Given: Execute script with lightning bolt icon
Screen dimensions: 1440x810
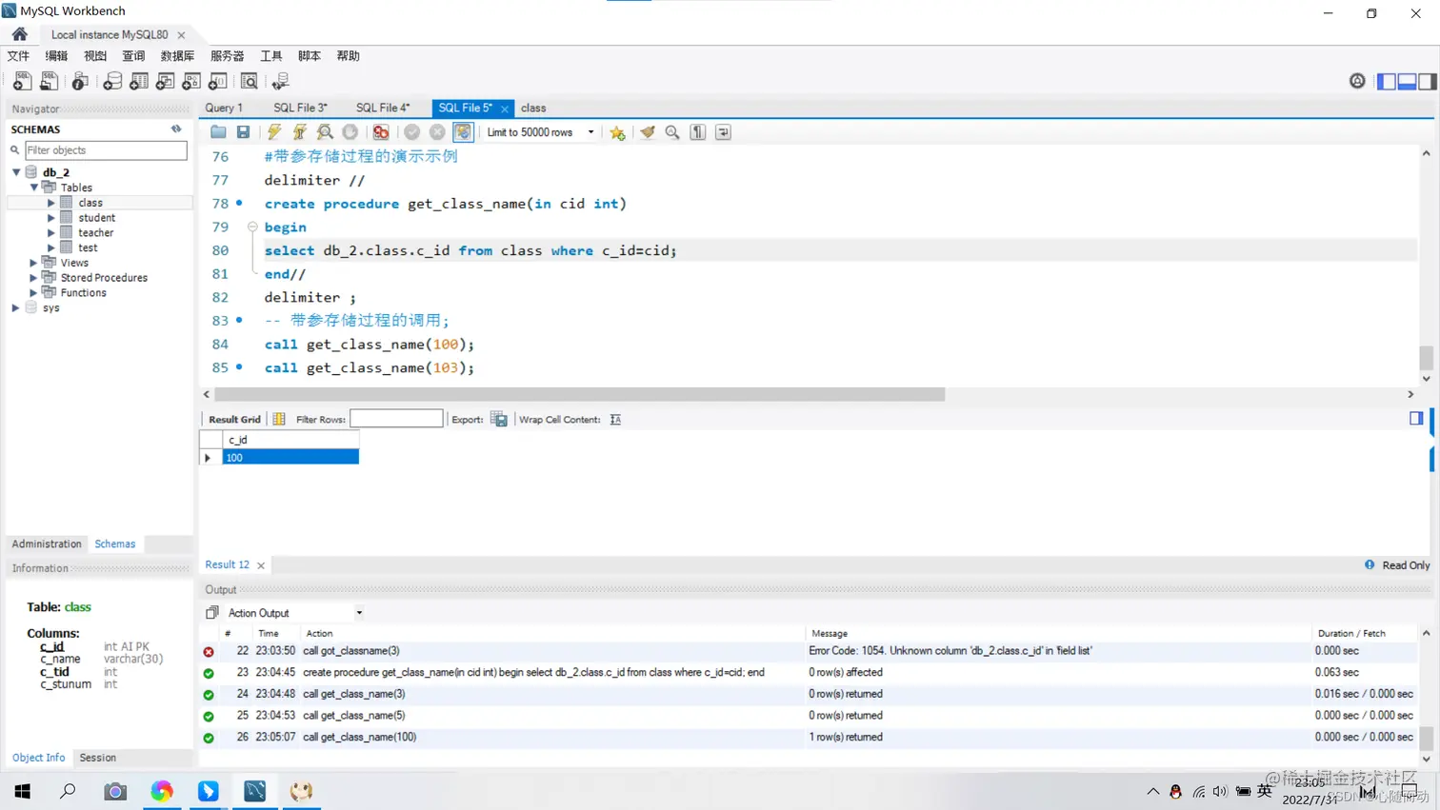Looking at the screenshot, I should point(274,132).
